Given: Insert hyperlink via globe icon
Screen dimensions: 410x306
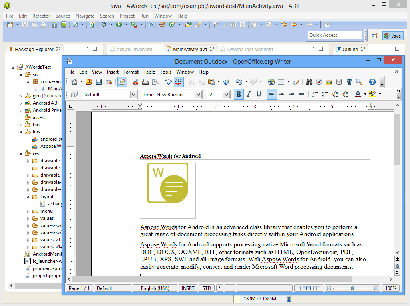Looking at the screenshot, I should 271,82.
